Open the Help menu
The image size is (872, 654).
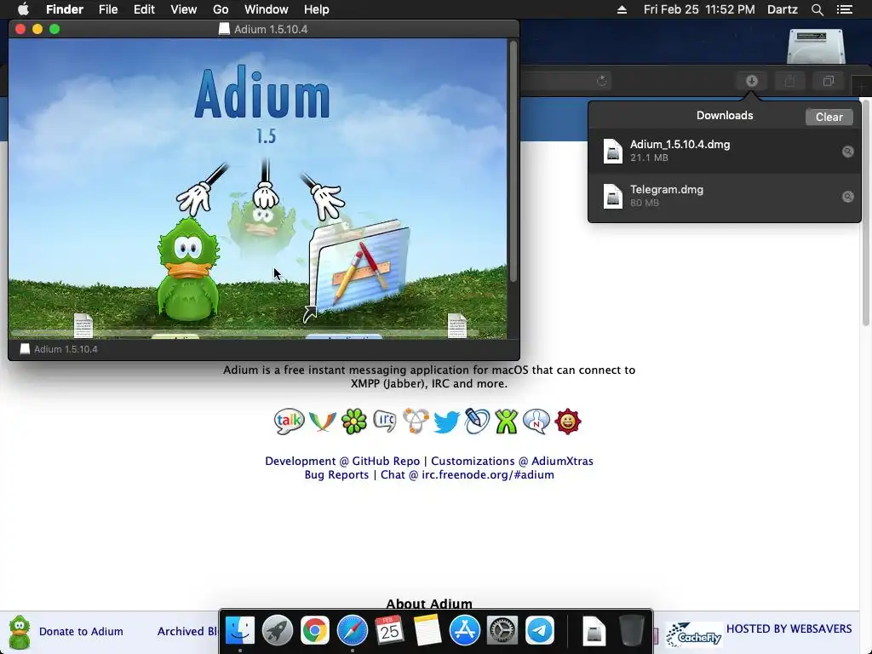317,9
